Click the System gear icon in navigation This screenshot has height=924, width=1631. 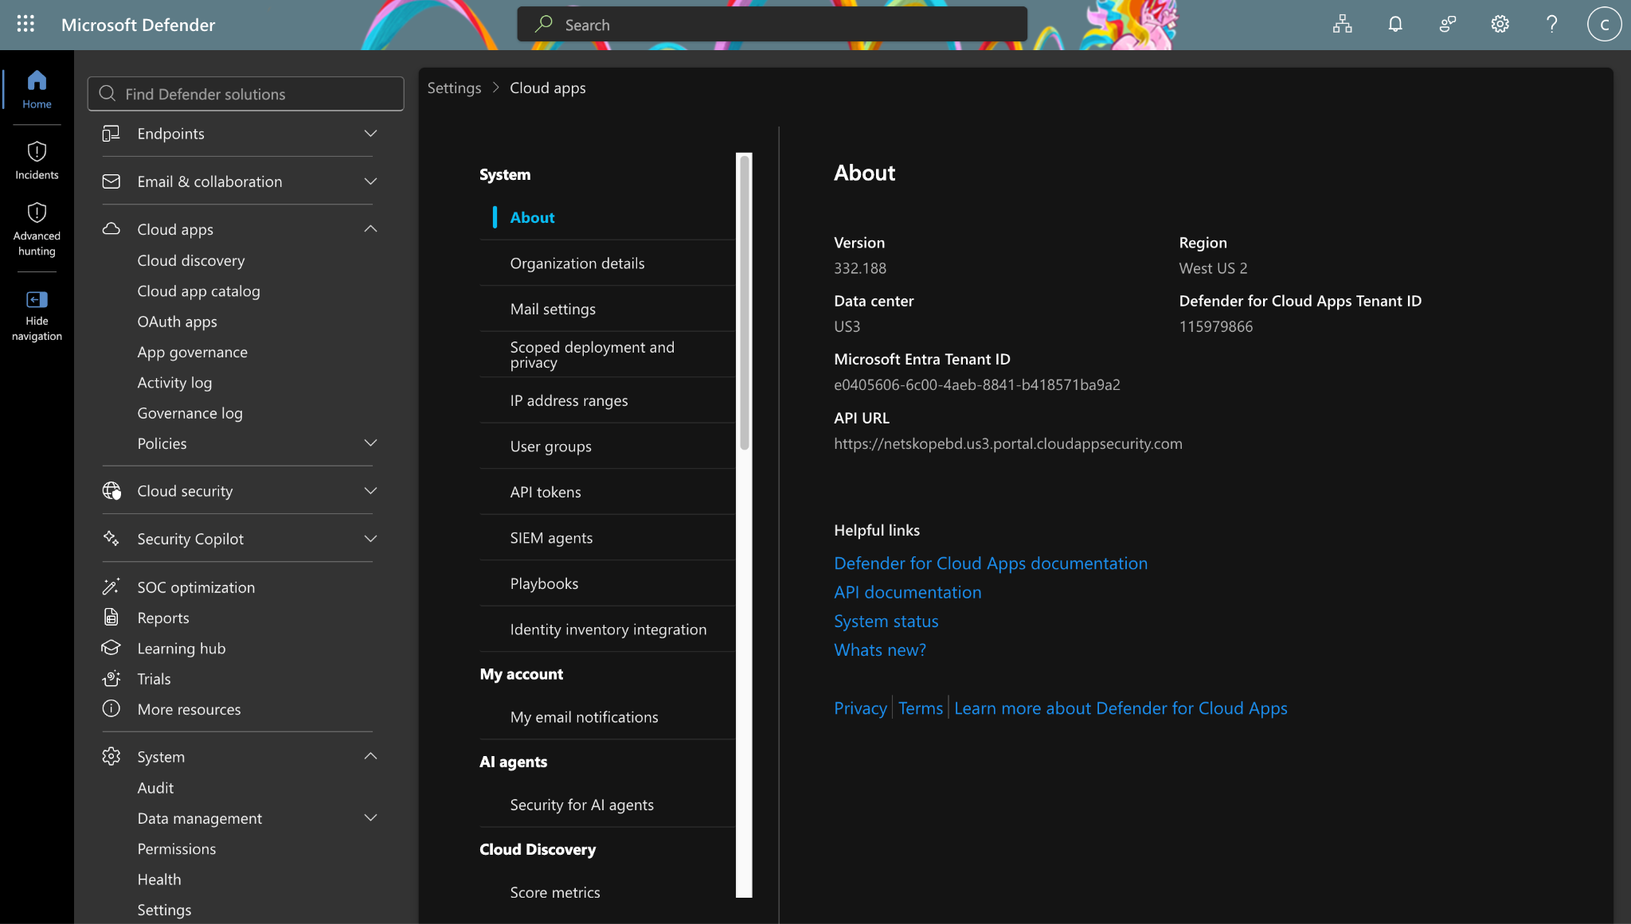click(111, 757)
